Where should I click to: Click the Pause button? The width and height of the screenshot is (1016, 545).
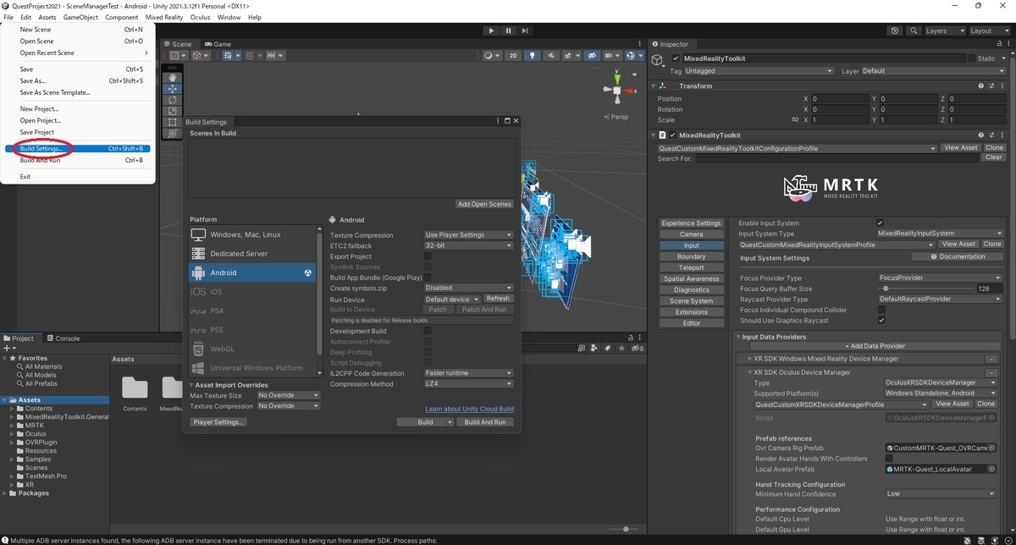coord(508,30)
